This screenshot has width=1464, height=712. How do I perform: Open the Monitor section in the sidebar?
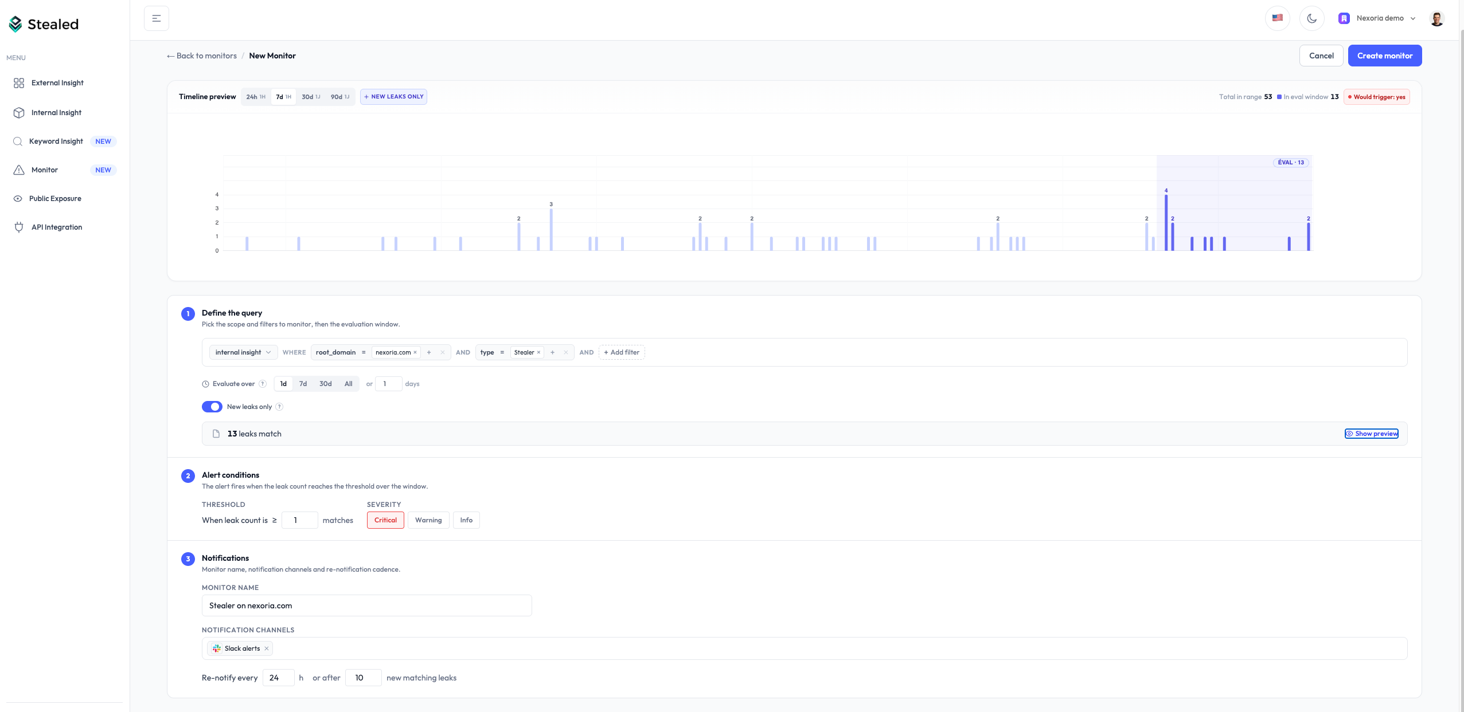point(45,170)
